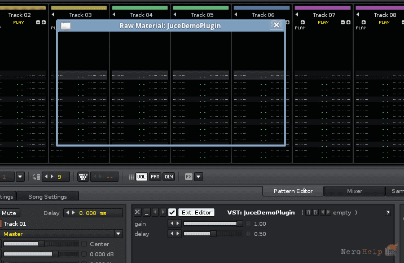Click the minus icon on Track 02
The height and width of the screenshot is (263, 404).
pyautogui.click(x=38, y=23)
